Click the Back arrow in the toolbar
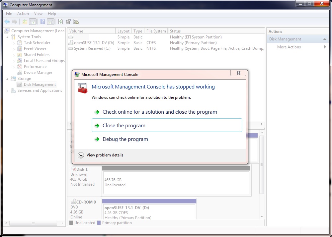Screen dimensions: 332x237 click(7, 22)
